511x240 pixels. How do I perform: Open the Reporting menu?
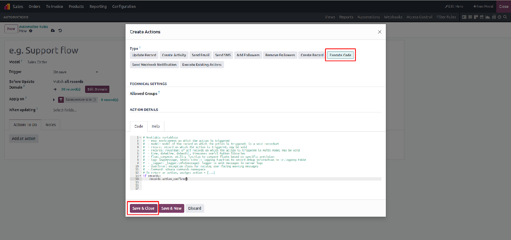[98, 6]
